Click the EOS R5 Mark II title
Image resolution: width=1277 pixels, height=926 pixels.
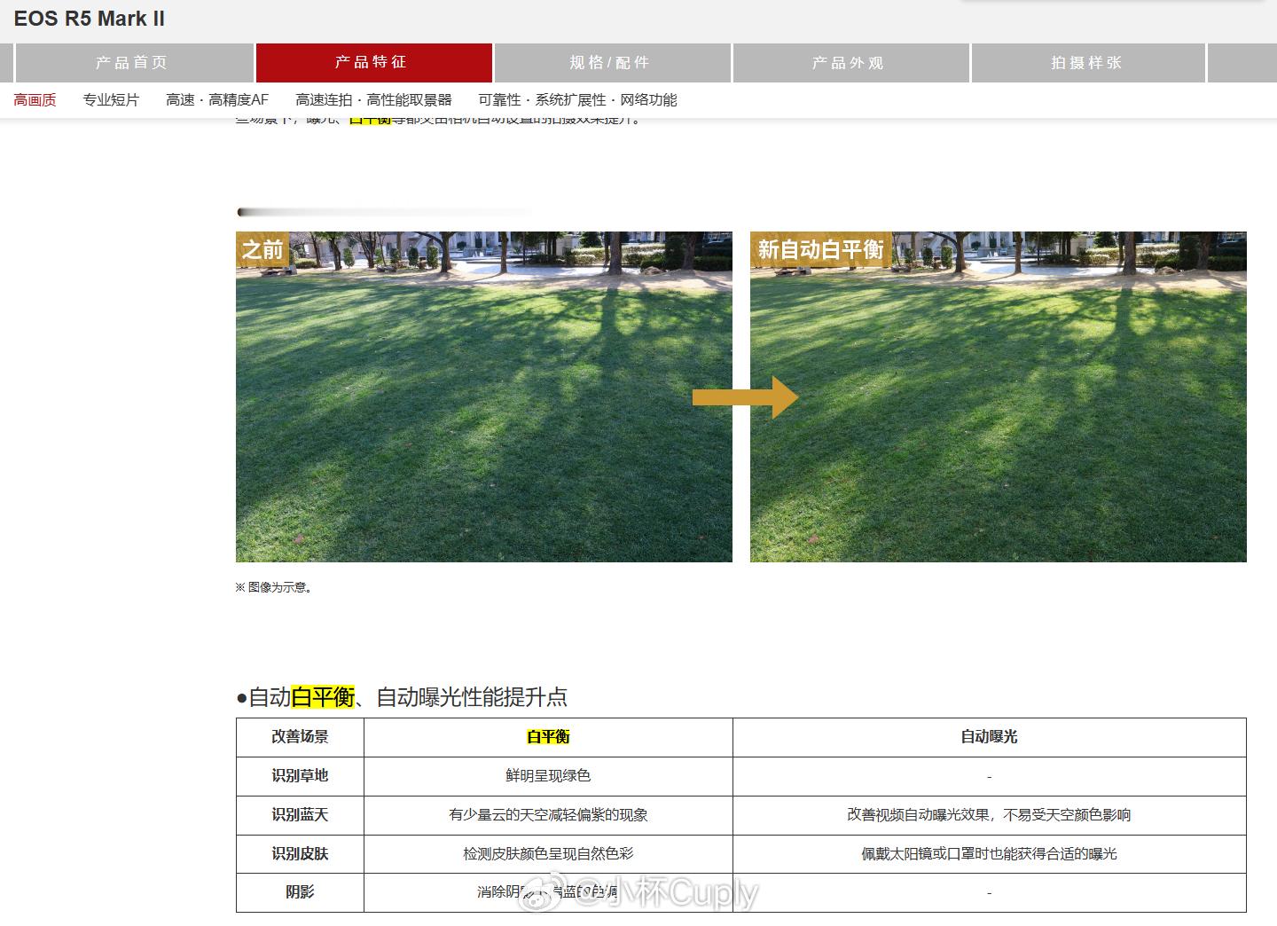(89, 18)
